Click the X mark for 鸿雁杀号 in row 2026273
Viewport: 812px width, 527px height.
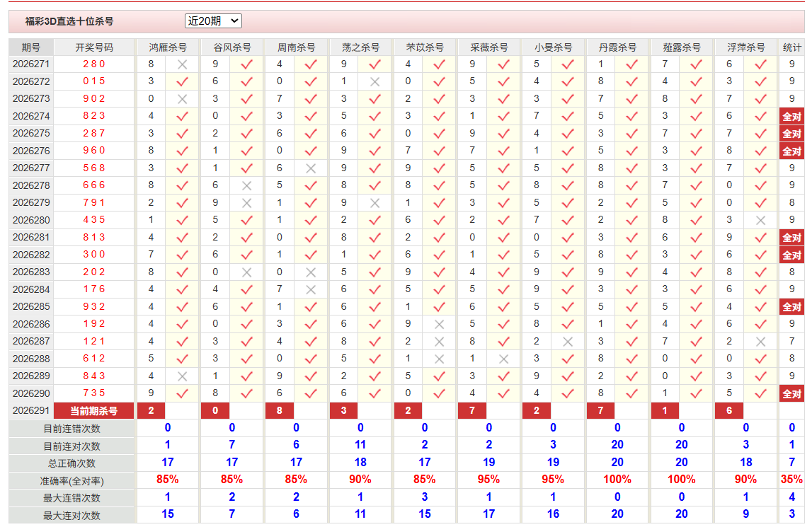click(x=182, y=100)
